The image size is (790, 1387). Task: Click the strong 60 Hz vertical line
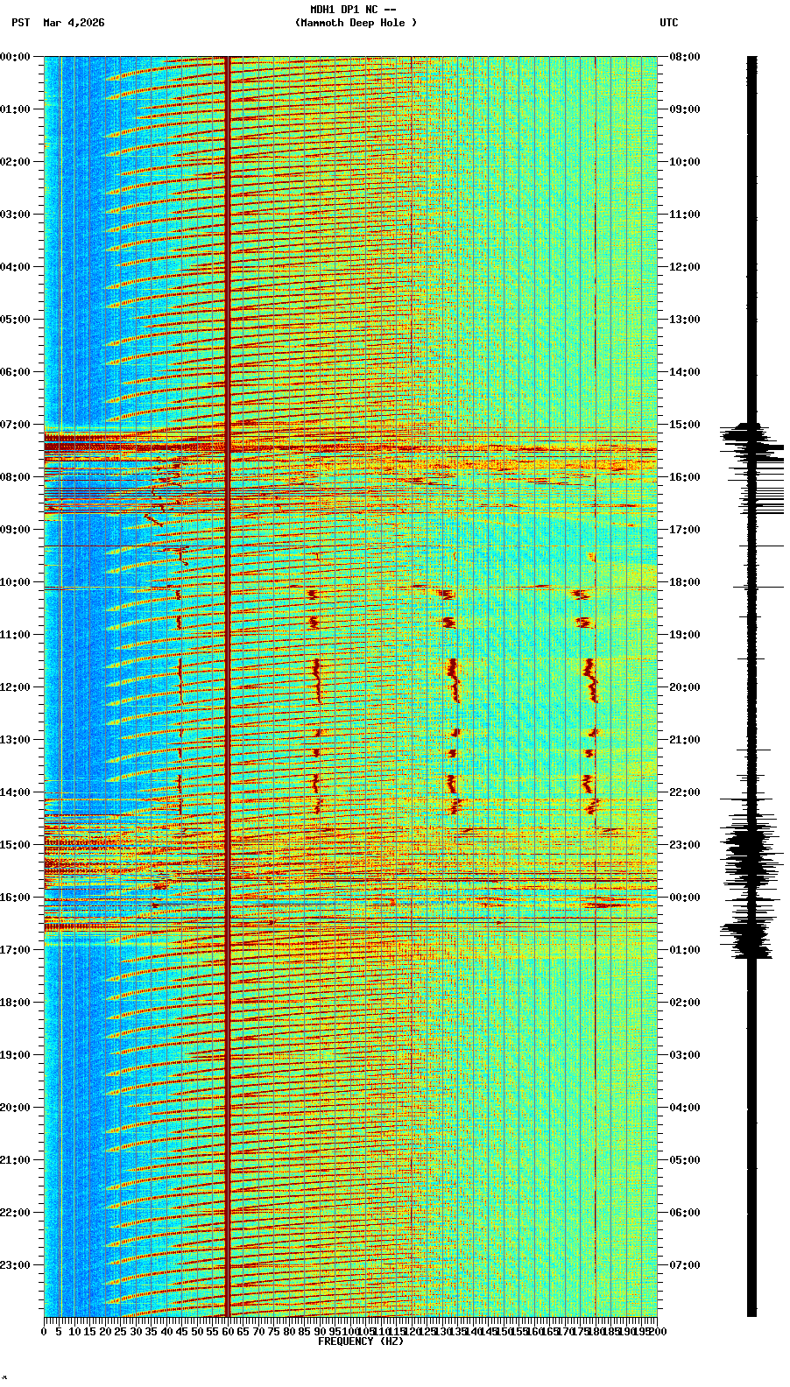tap(228, 686)
